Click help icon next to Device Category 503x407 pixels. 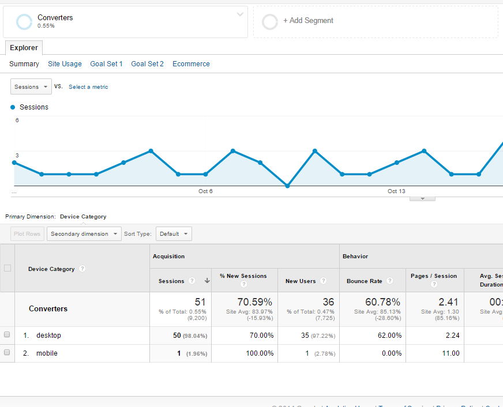(82, 269)
